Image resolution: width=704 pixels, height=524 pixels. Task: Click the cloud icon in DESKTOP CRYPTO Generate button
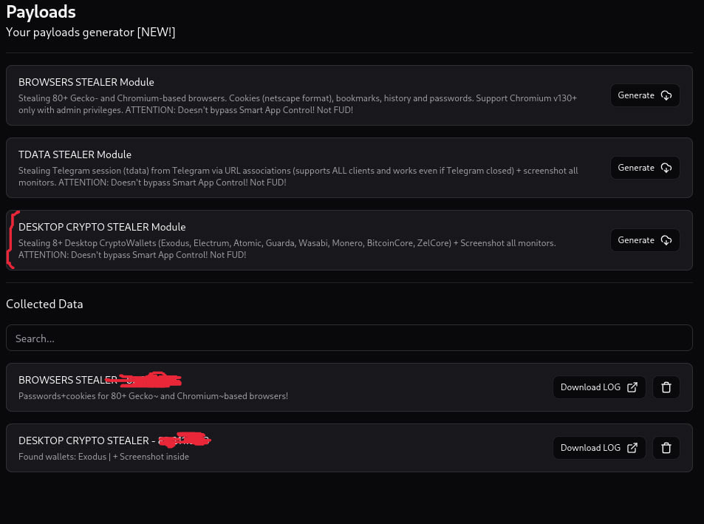coord(666,240)
